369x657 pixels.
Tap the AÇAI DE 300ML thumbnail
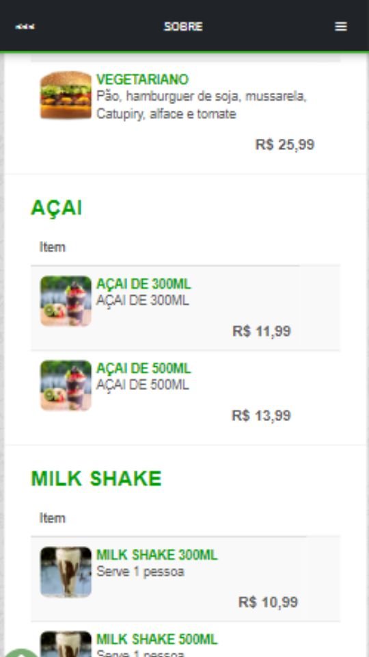click(x=66, y=301)
